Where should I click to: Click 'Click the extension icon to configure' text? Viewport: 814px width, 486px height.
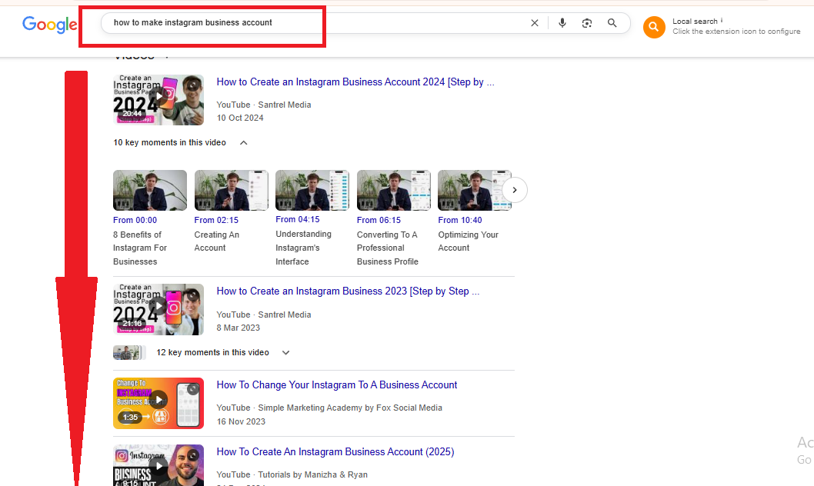coord(736,31)
